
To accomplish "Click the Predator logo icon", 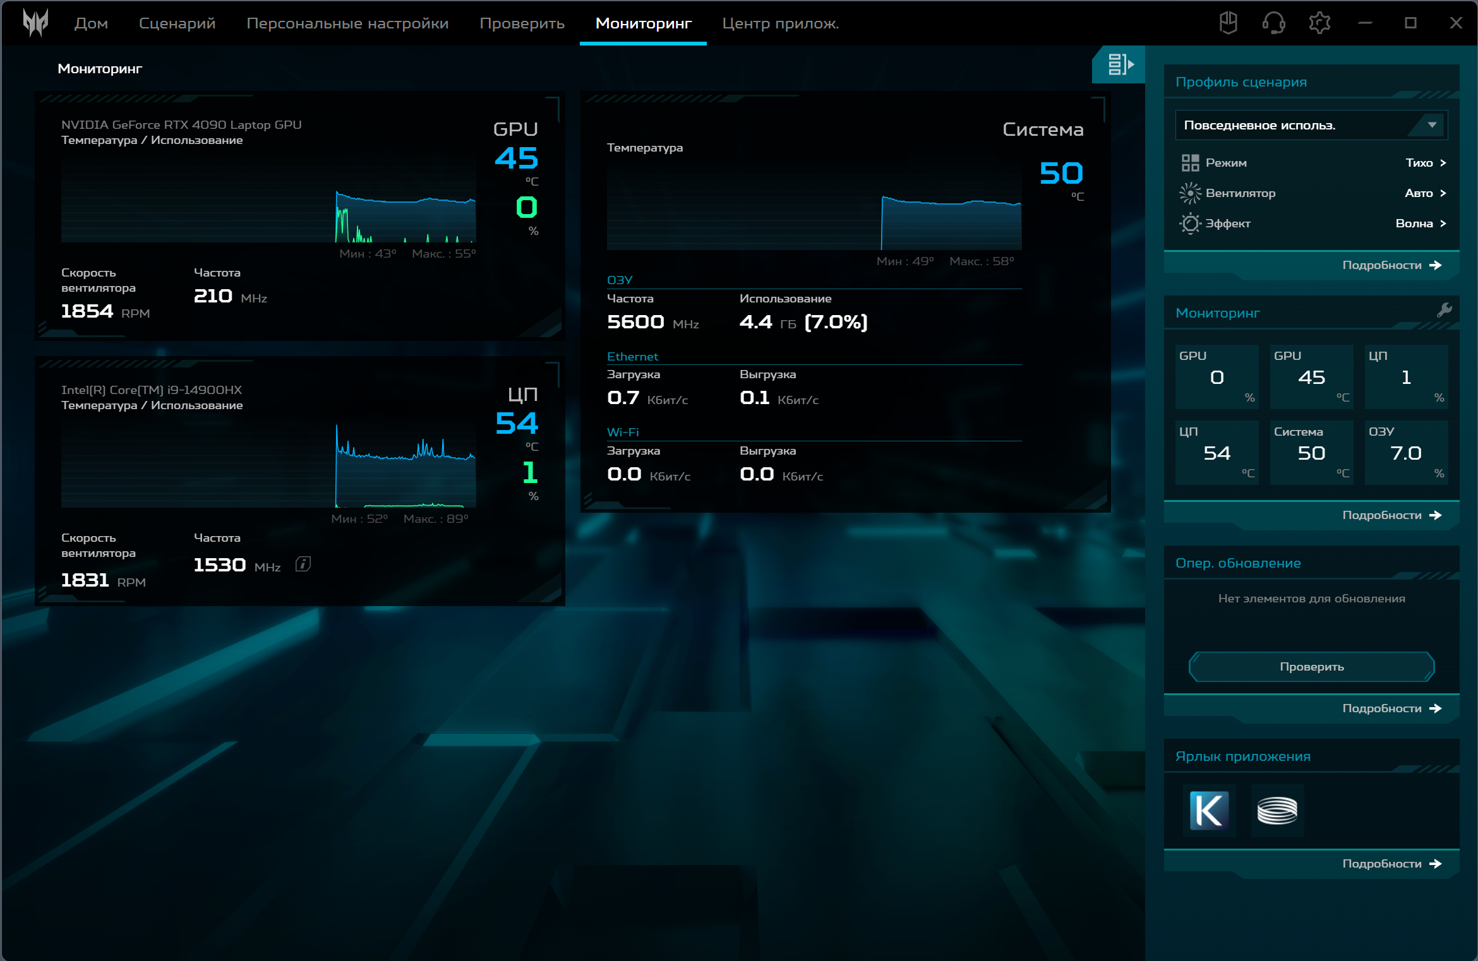I will 35,23.
